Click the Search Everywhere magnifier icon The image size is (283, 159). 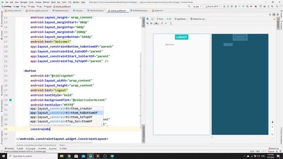point(277,6)
